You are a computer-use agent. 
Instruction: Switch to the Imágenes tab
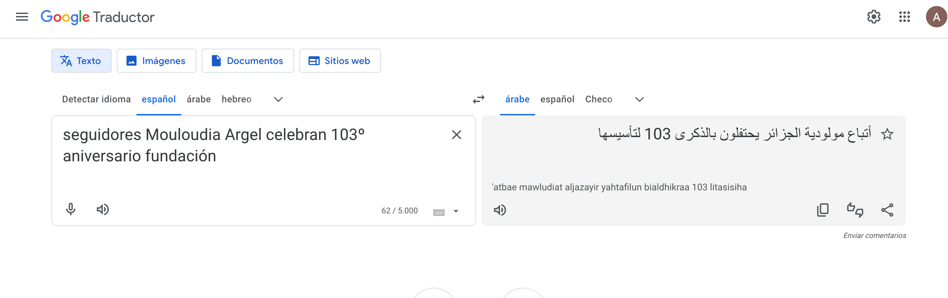click(x=157, y=61)
